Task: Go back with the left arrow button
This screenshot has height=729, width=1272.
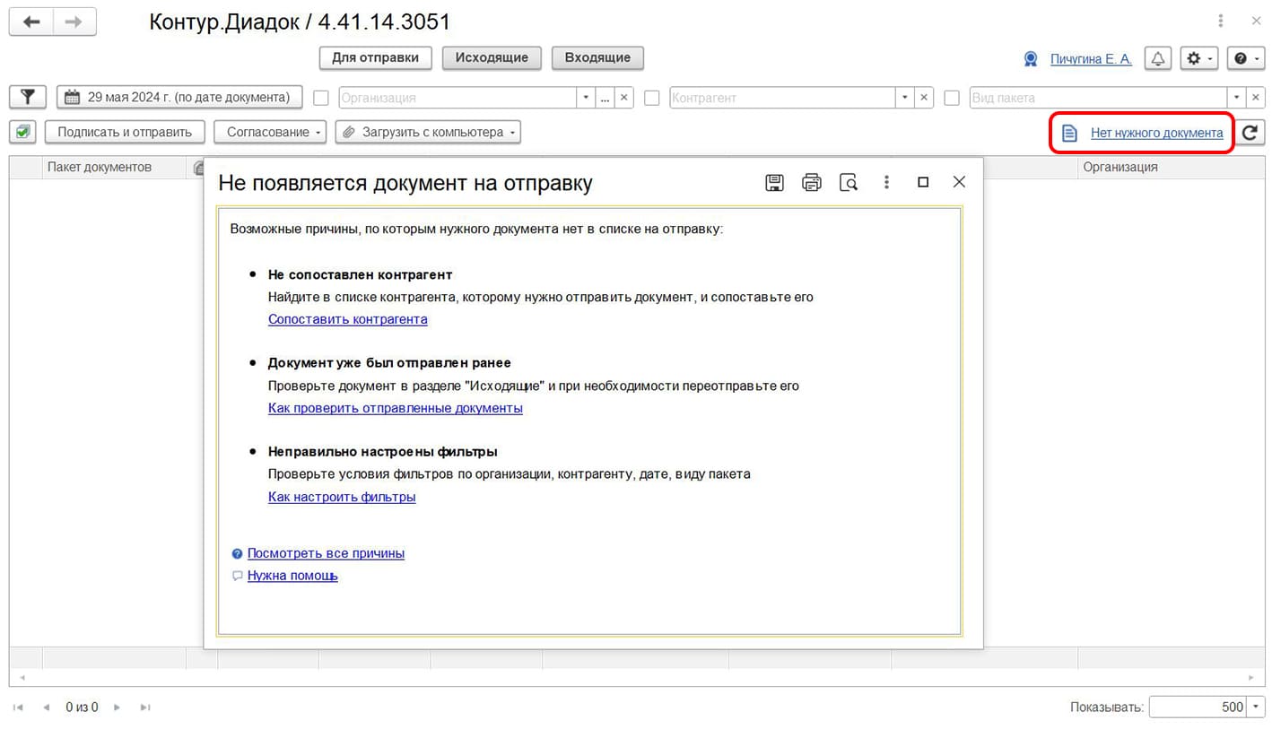Action: coord(31,22)
